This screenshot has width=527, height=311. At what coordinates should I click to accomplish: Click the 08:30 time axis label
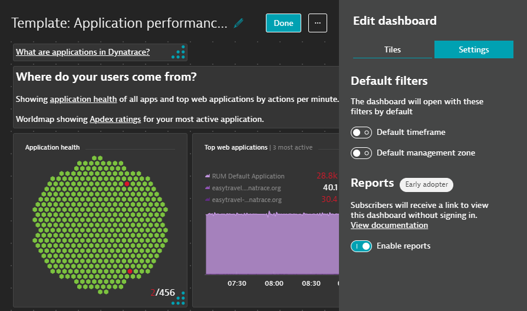point(311,283)
